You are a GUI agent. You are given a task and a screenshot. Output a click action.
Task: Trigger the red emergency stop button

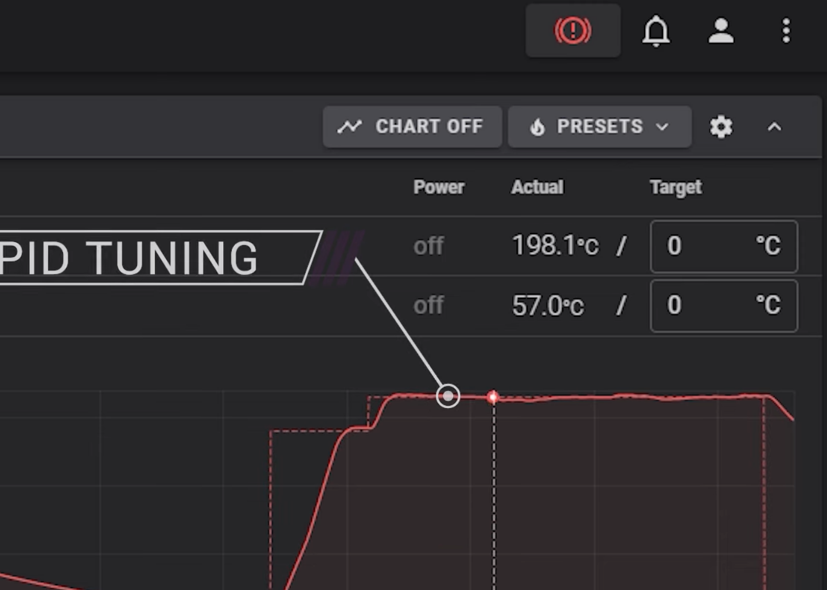573,30
